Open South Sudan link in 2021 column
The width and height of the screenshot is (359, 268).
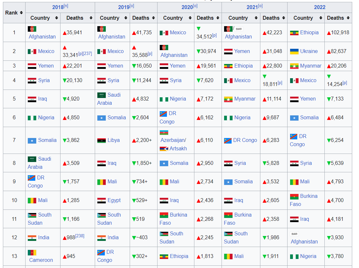click(236, 238)
